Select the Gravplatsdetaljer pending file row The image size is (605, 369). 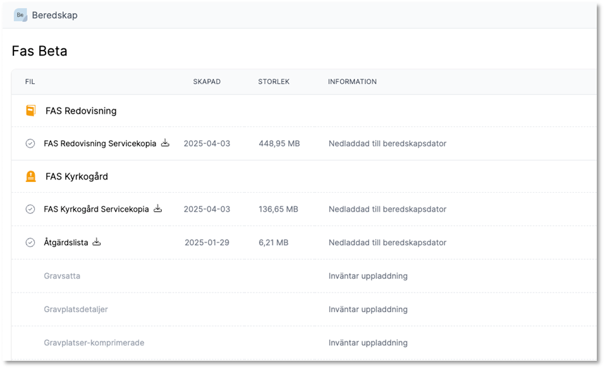tap(304, 309)
